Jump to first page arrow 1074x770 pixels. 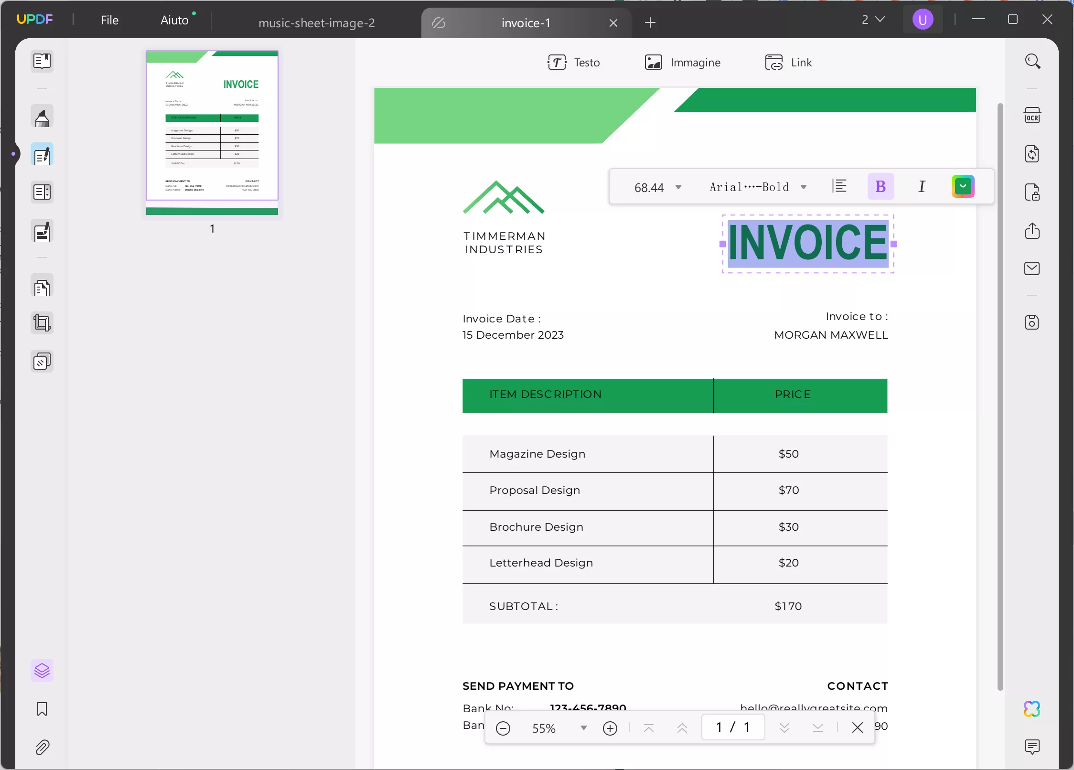[649, 728]
